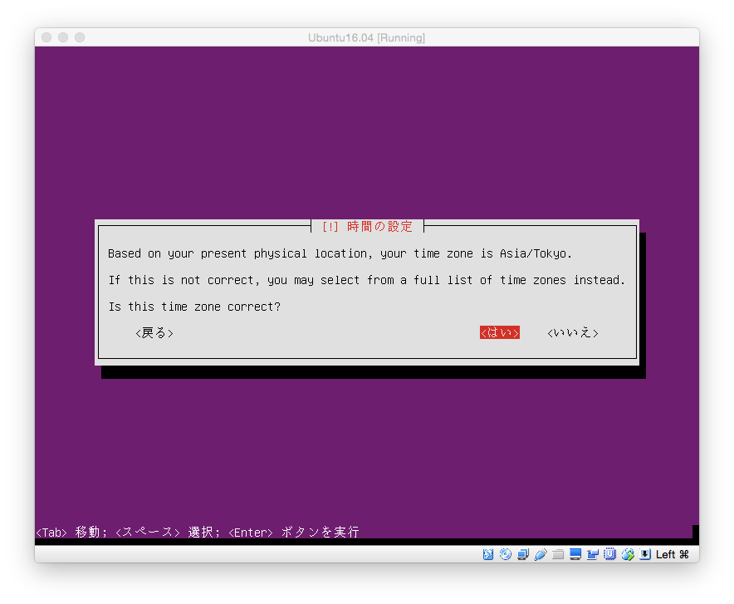Select the いいえ (No) button
This screenshot has width=734, height=604.
click(x=572, y=332)
